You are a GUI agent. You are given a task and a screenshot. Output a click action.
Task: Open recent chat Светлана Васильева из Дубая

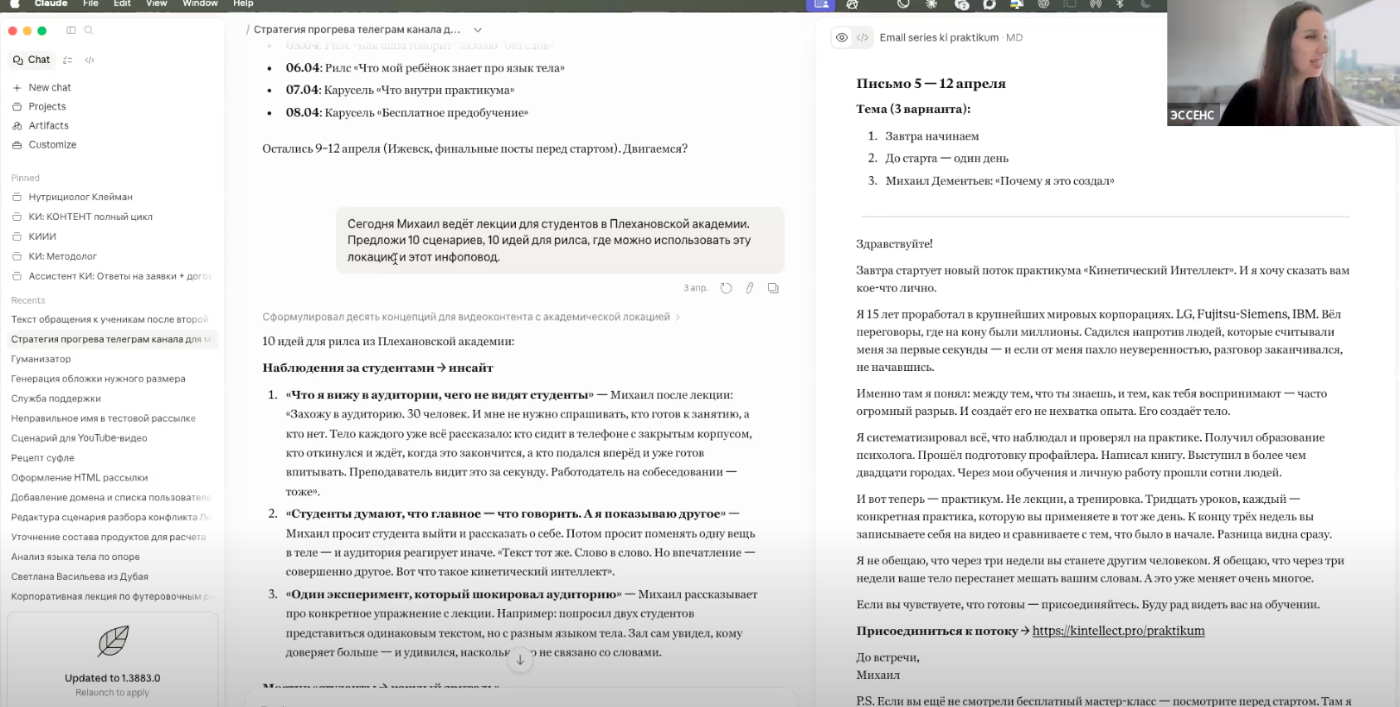[80, 577]
